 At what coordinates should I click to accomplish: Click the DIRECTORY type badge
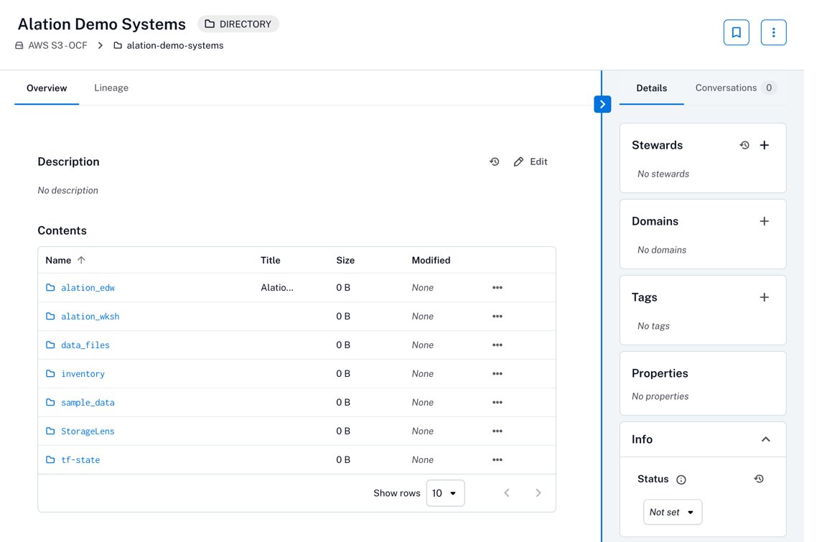(238, 24)
